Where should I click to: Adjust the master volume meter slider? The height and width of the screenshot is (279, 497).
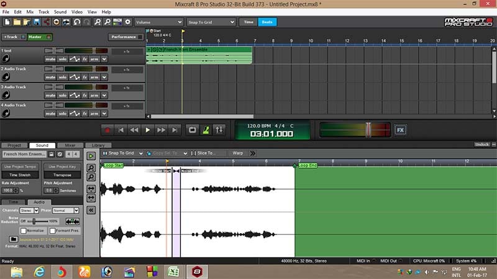tap(368, 130)
